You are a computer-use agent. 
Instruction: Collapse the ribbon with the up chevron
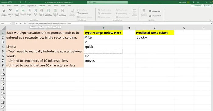pos(211,20)
